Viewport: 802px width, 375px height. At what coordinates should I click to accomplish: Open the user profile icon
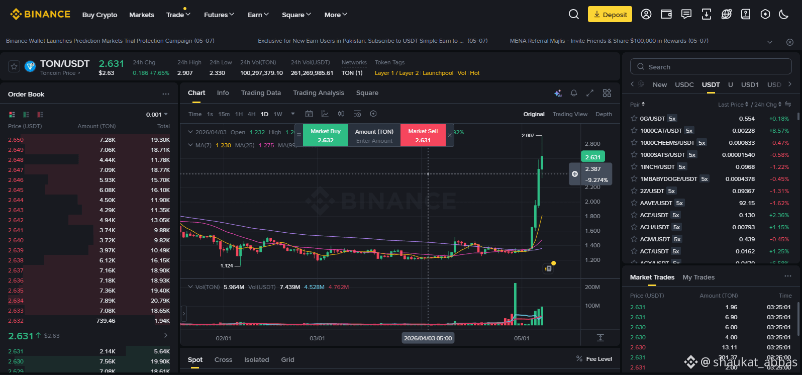646,14
